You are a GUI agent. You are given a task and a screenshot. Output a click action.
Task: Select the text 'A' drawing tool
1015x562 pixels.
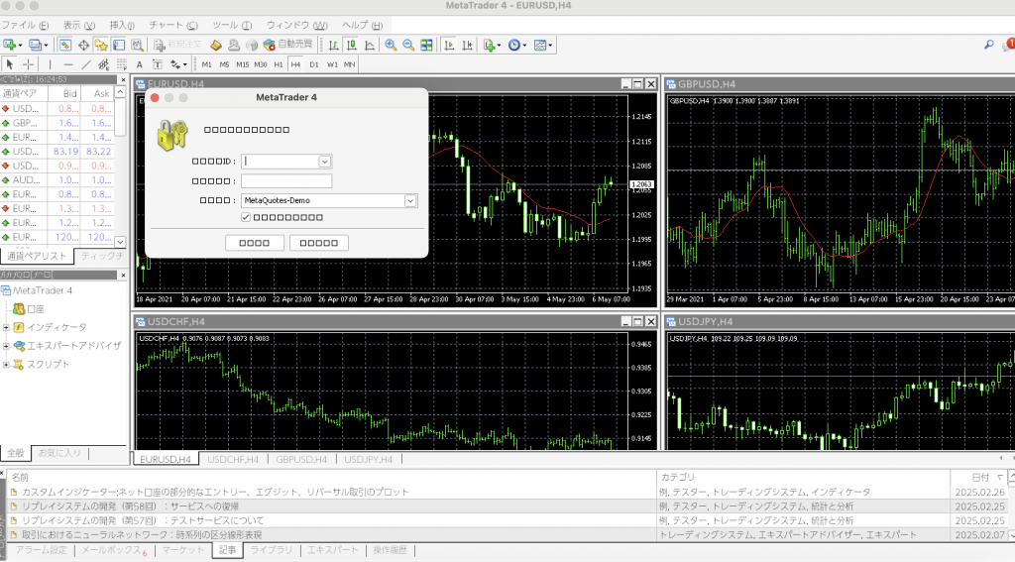[x=139, y=64]
